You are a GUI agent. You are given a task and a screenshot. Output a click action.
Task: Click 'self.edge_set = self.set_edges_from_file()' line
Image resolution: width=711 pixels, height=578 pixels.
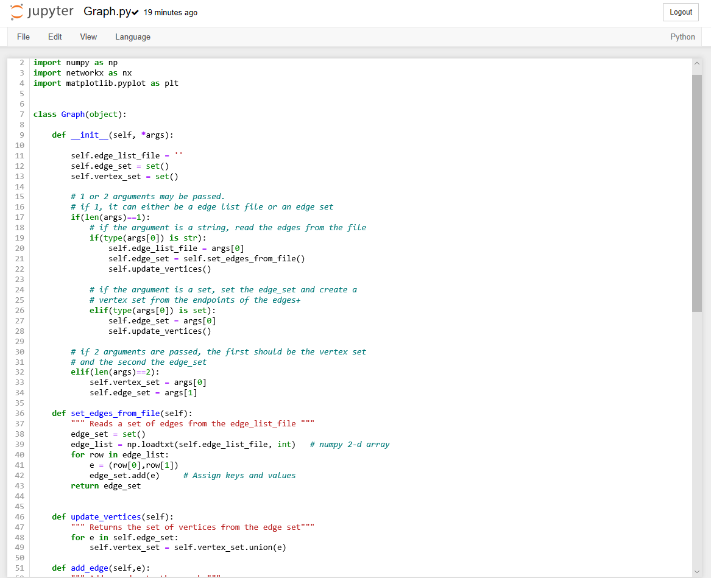click(207, 259)
